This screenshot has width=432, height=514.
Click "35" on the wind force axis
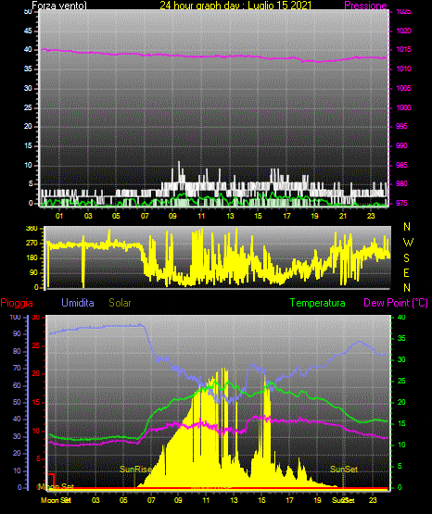coord(28,69)
